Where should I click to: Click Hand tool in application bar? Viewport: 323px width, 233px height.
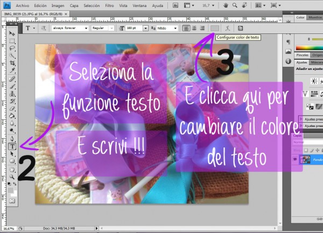[226, 5]
